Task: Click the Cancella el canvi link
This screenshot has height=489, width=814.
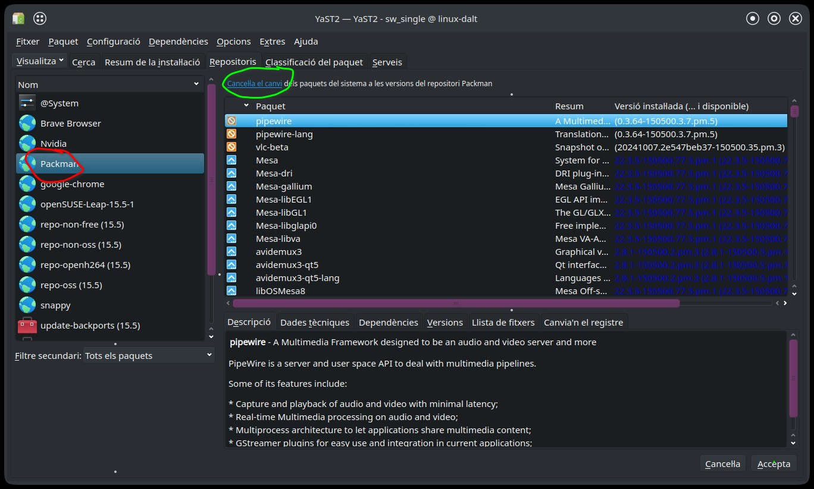Action: tap(255, 83)
